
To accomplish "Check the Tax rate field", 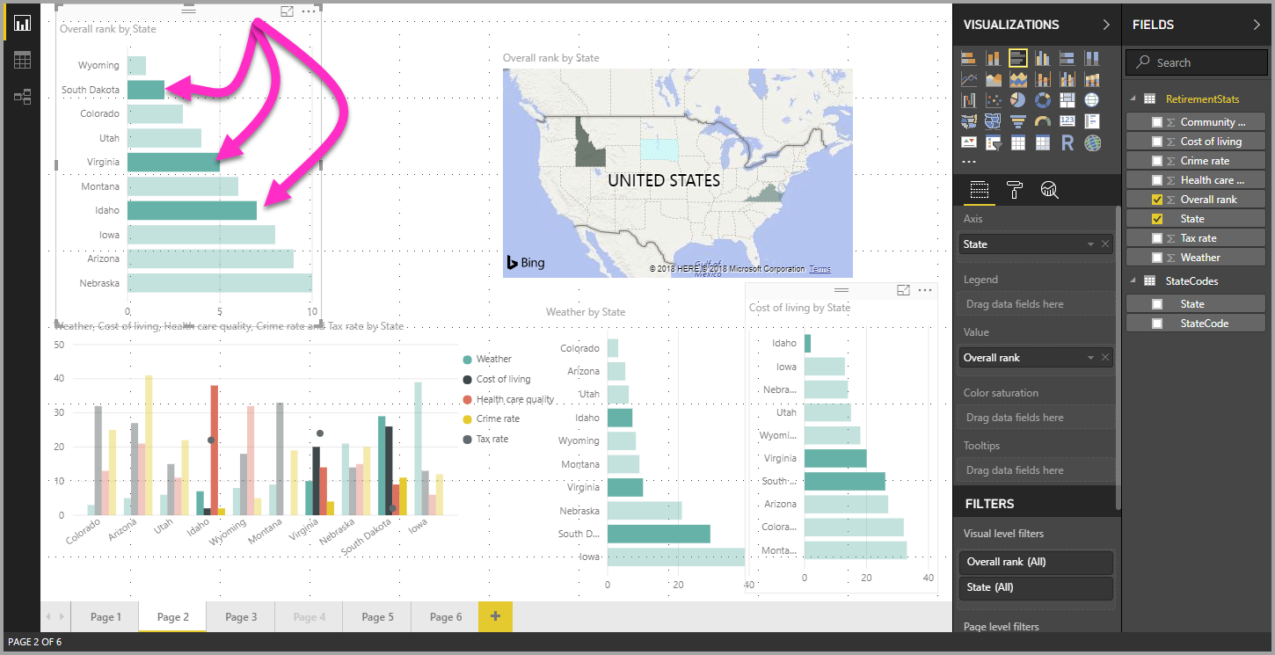I will [1157, 238].
